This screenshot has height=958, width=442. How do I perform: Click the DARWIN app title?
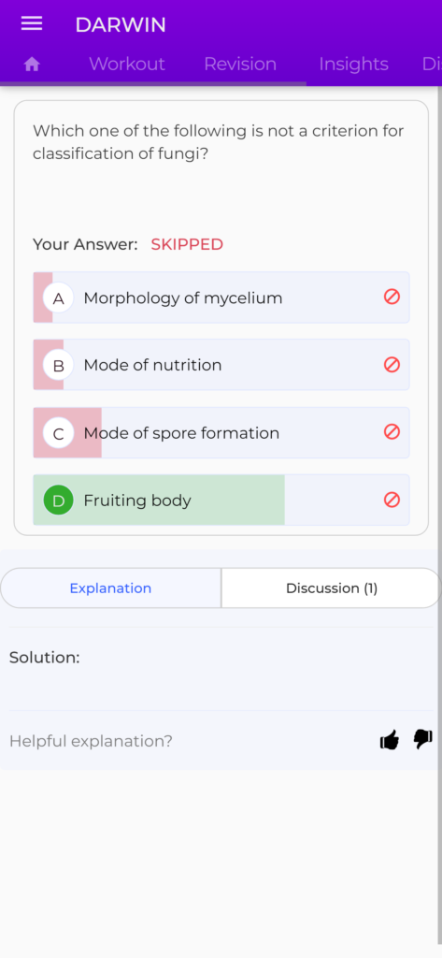[121, 25]
